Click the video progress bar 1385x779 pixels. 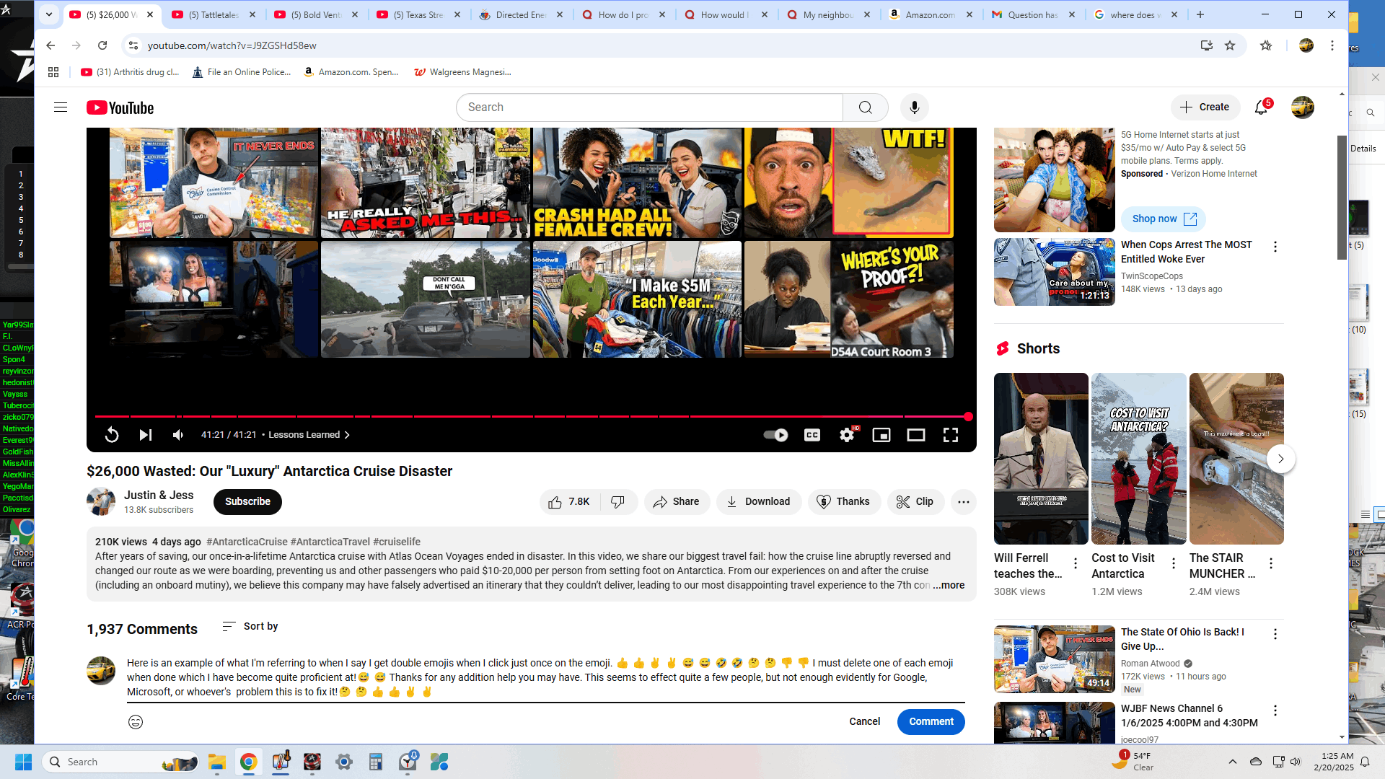505,416
